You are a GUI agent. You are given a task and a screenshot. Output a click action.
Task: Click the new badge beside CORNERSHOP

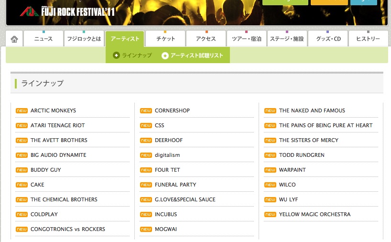[x=146, y=110]
